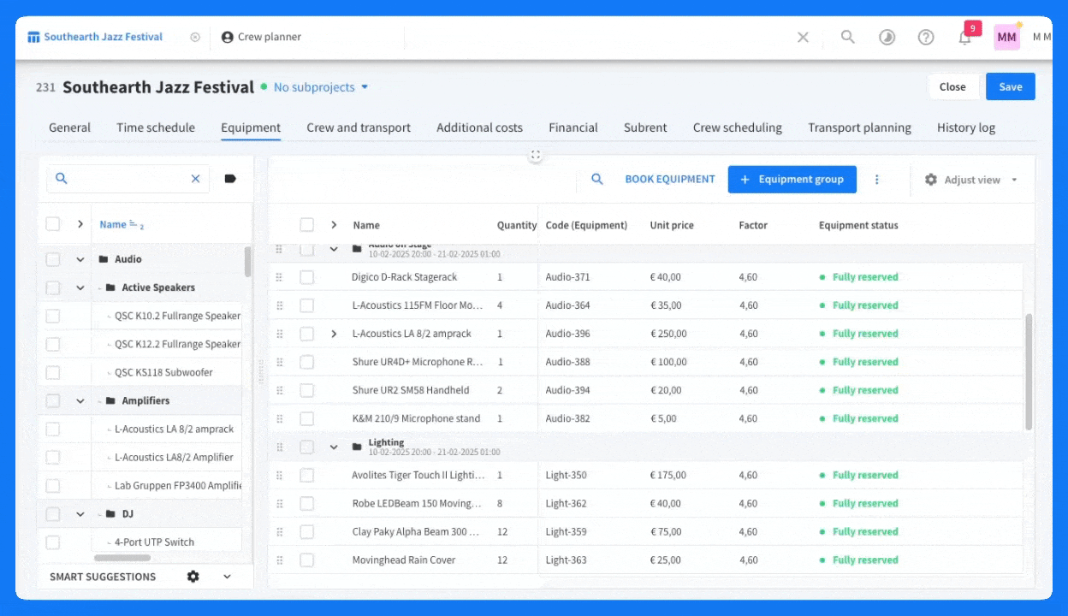Click the left panel horizontal scrollbar
Viewport: 1068px width, 616px height.
pos(122,558)
